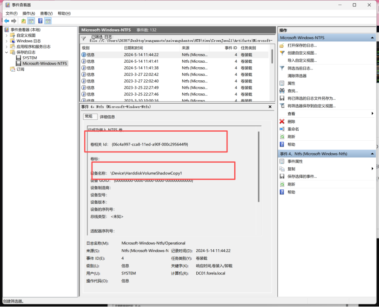Click the 刷新 icon under 事件 4 section
Screen dimensions: 379x307
click(x=282, y=184)
